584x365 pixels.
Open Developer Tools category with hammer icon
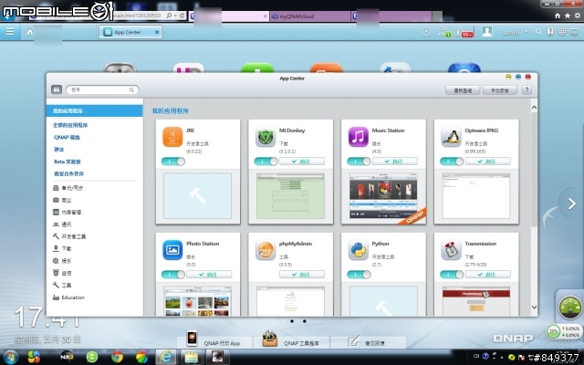tap(69, 236)
